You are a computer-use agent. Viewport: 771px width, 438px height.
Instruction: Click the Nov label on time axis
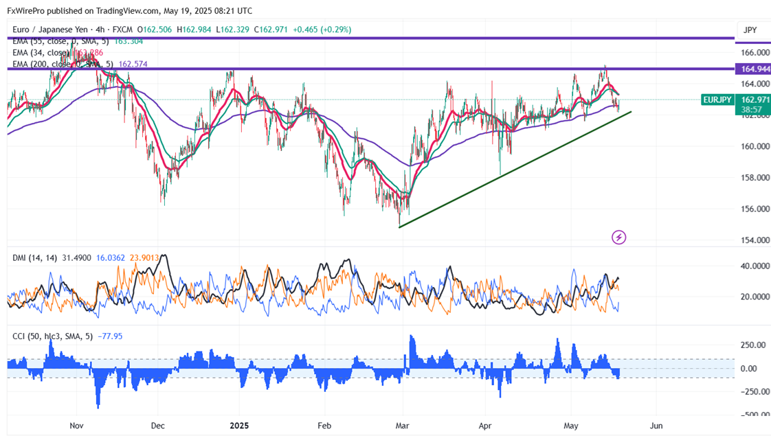(76, 426)
